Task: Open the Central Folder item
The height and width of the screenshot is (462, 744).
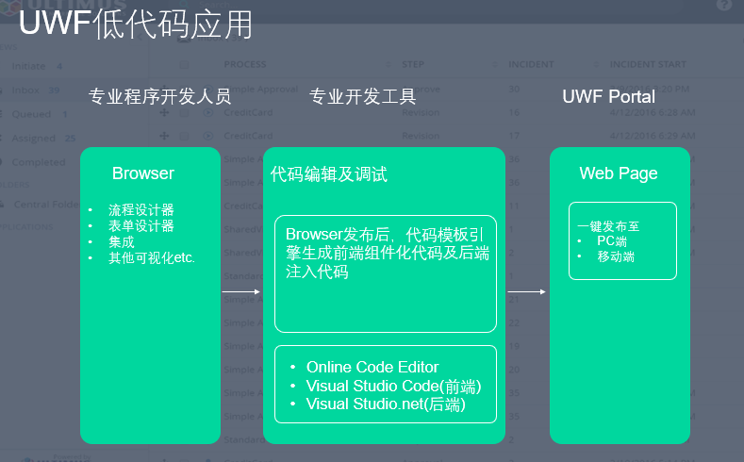Action: (x=46, y=205)
